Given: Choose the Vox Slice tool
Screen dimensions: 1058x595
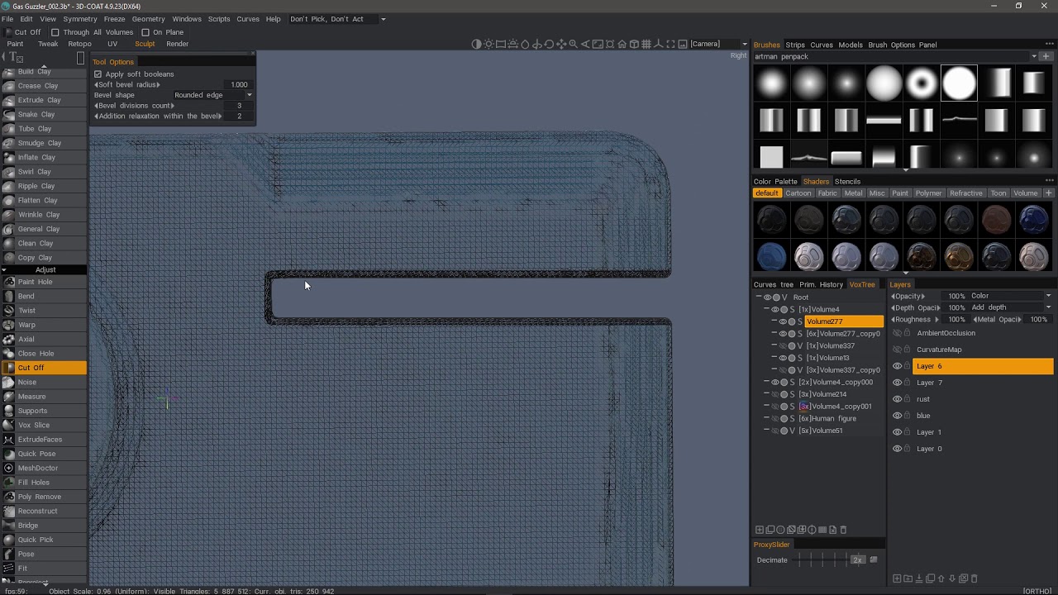Looking at the screenshot, I should tap(43, 425).
